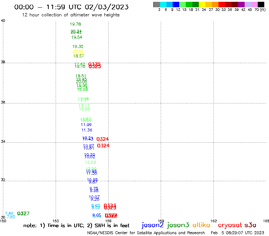269x236 pixels.
Task: Click the longitude axis label 150
Action: (x=3, y=221)
